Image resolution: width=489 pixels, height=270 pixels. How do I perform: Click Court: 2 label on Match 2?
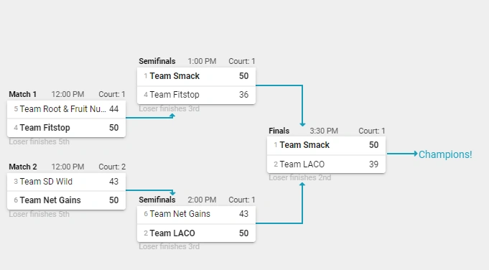click(112, 167)
